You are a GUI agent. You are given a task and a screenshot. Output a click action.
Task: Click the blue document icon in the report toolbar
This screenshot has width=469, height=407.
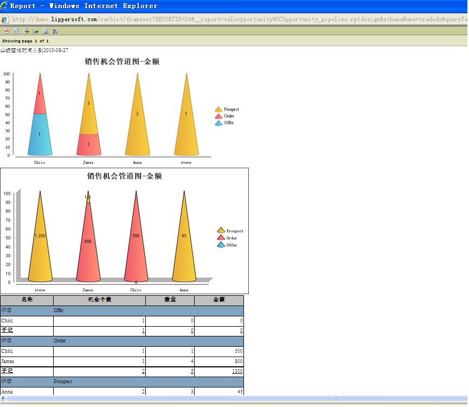(16, 31)
